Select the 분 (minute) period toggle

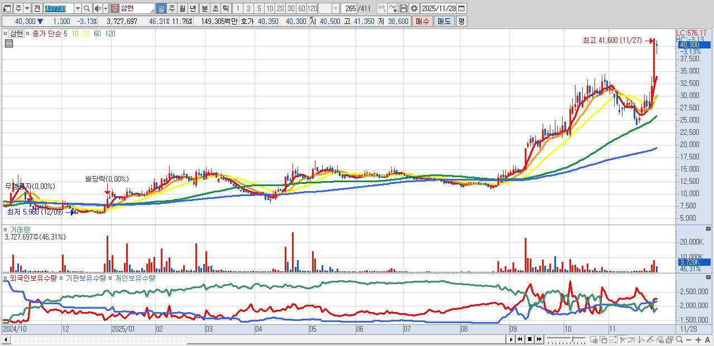pos(204,8)
